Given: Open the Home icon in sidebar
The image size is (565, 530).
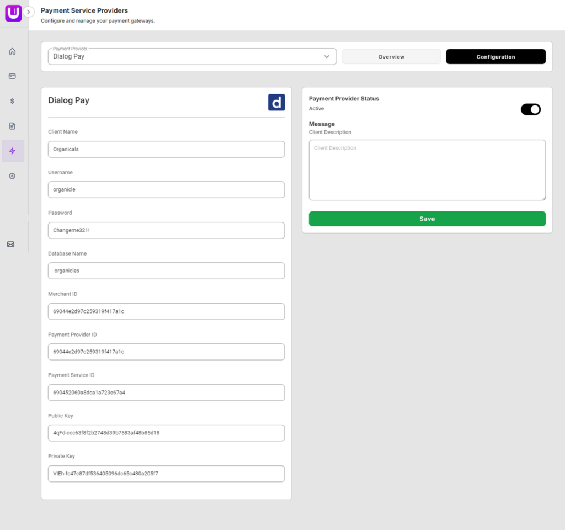Looking at the screenshot, I should 12,51.
